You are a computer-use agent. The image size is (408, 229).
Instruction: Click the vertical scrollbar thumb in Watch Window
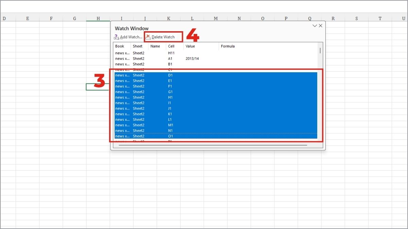coord(320,51)
